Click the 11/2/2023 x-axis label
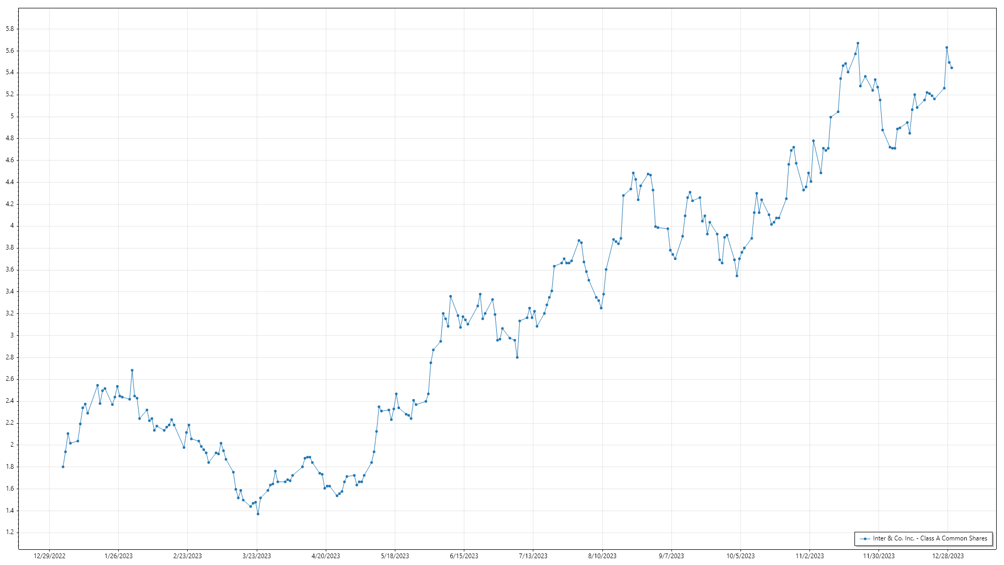This screenshot has width=1004, height=565. tap(809, 556)
